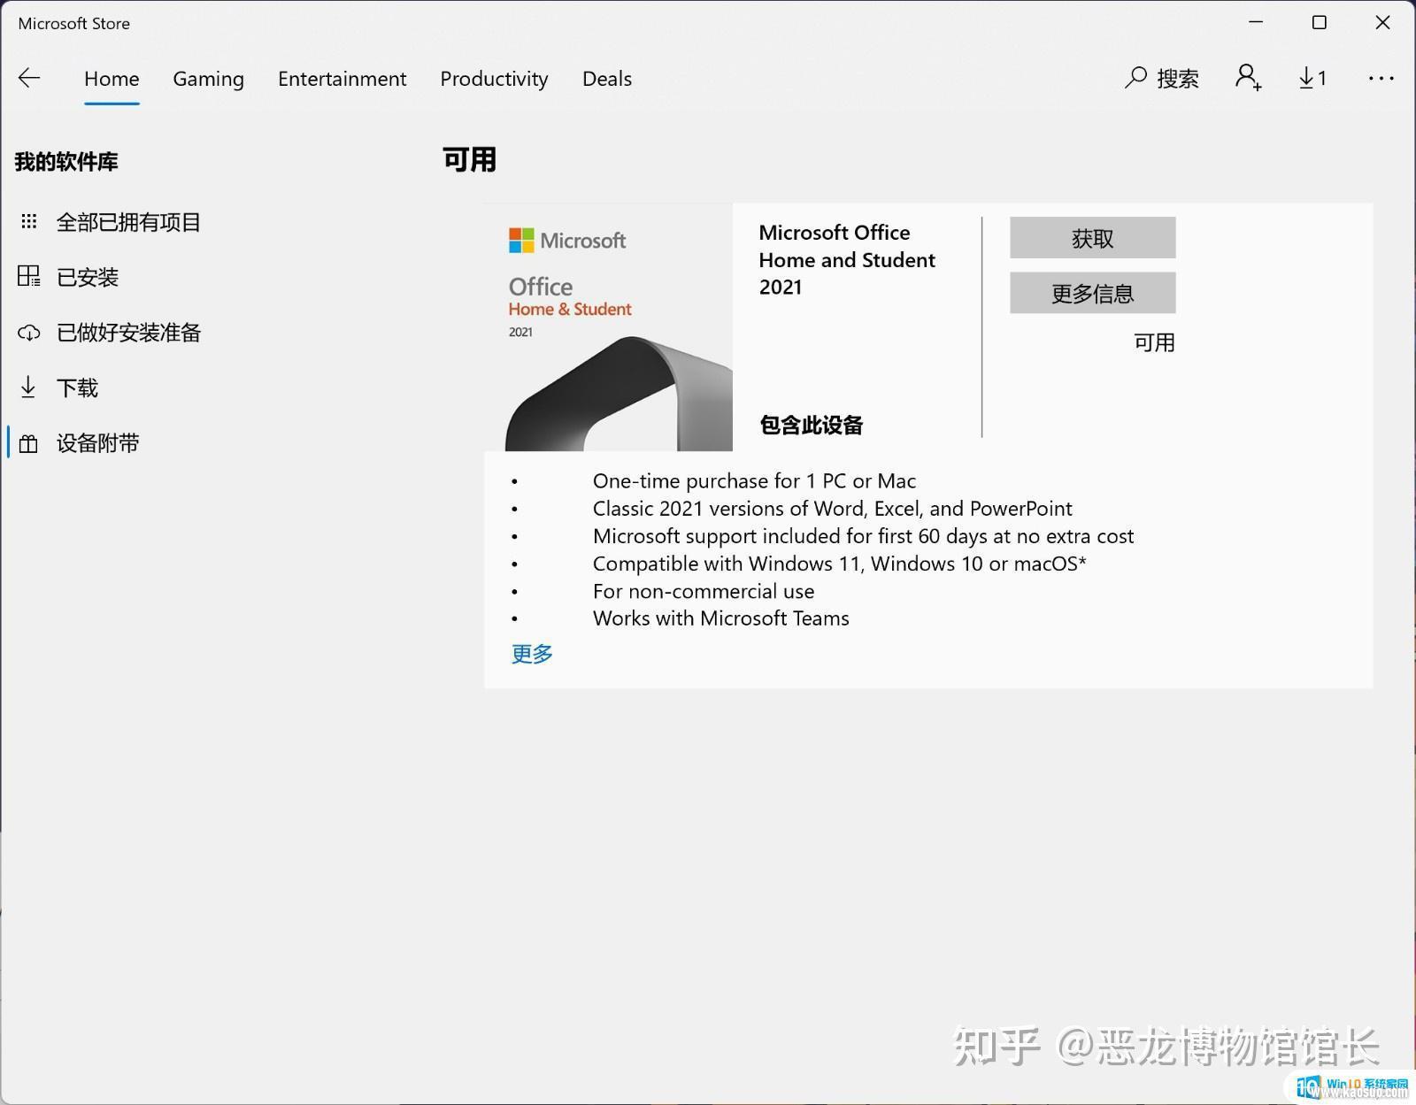Open the three-dots more menu
The width and height of the screenshot is (1416, 1105).
pyautogui.click(x=1381, y=78)
